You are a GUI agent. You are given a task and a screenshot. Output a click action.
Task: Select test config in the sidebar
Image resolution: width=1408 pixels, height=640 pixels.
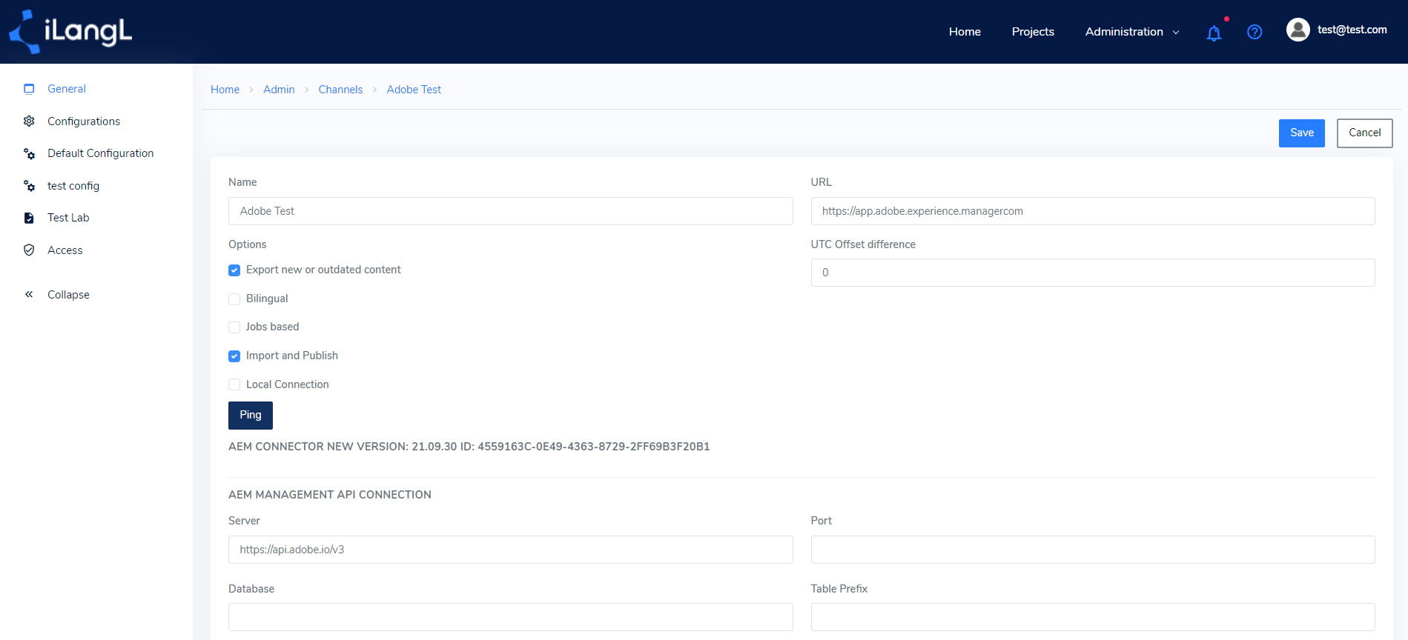click(73, 185)
